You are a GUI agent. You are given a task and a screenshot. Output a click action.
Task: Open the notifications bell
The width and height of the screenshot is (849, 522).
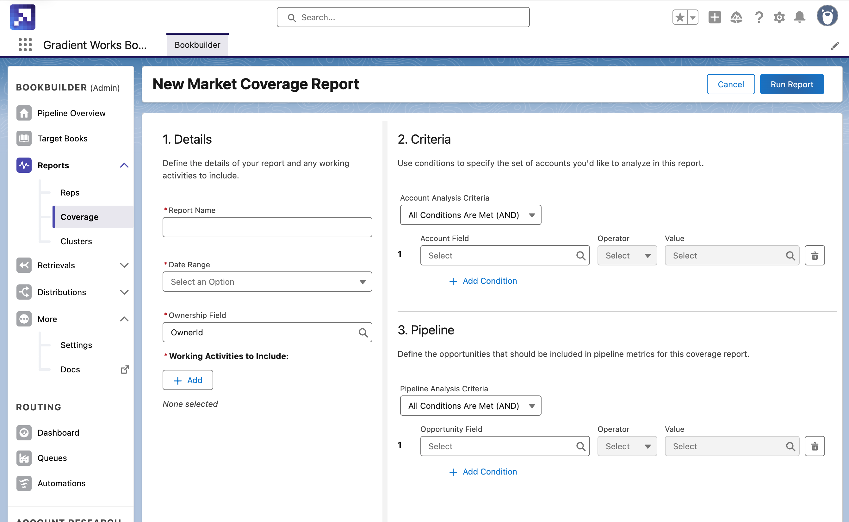click(799, 17)
